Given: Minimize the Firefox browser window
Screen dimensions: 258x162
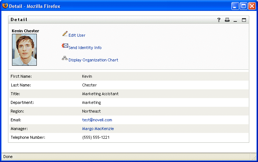Looking at the screenshot, I should tap(235, 6).
